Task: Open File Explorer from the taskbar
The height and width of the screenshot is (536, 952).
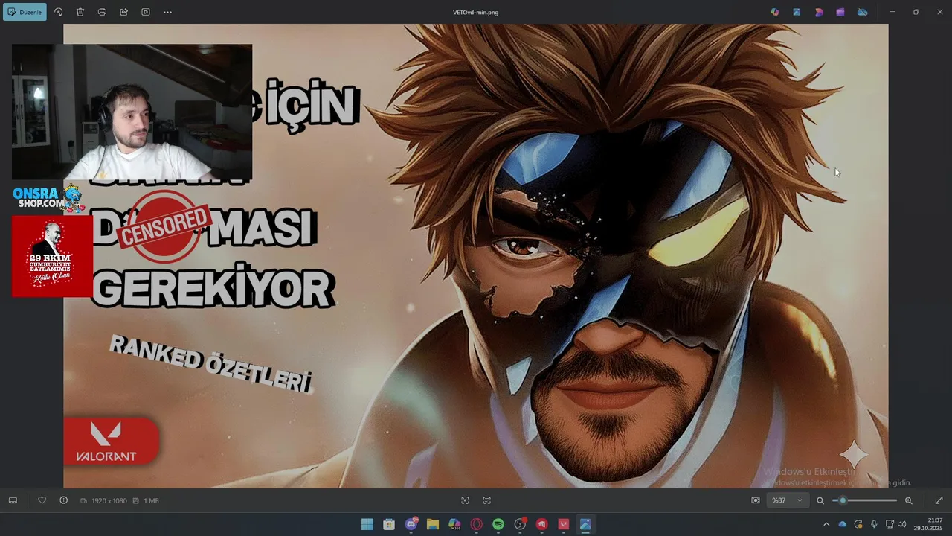Action: tap(433, 524)
